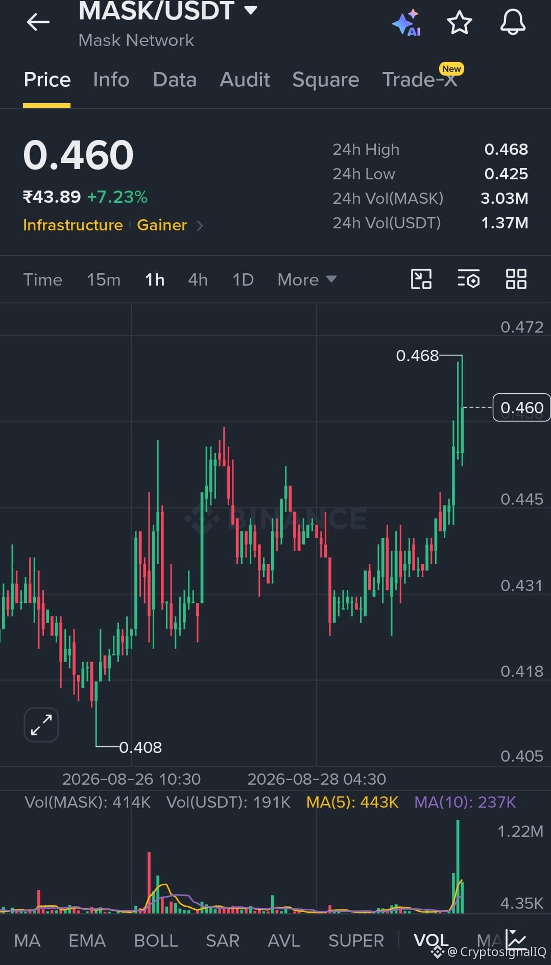Switch to the Data tab
551x965 pixels.
175,80
